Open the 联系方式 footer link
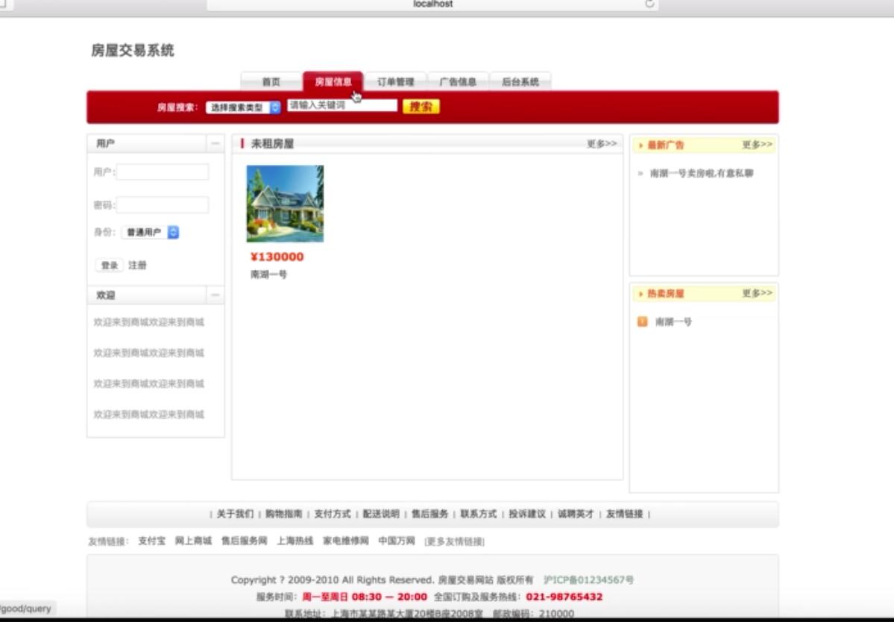The image size is (894, 622). click(x=479, y=514)
